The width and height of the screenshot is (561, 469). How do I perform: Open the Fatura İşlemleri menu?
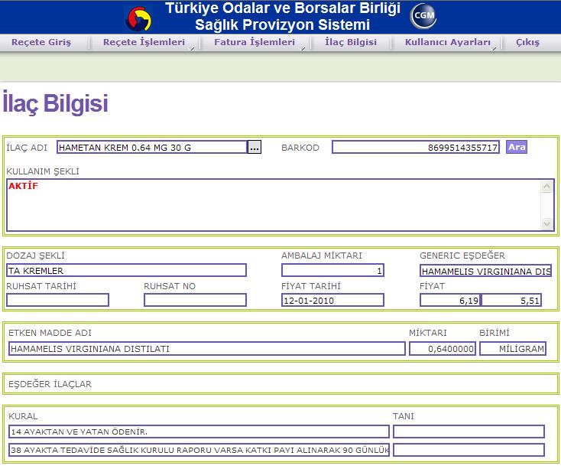255,42
